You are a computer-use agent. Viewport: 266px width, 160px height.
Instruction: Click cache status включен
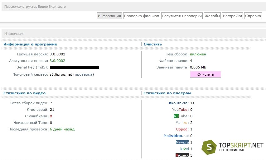pyautogui.click(x=198, y=54)
